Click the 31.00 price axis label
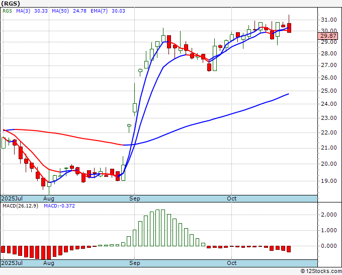 (x=329, y=20)
